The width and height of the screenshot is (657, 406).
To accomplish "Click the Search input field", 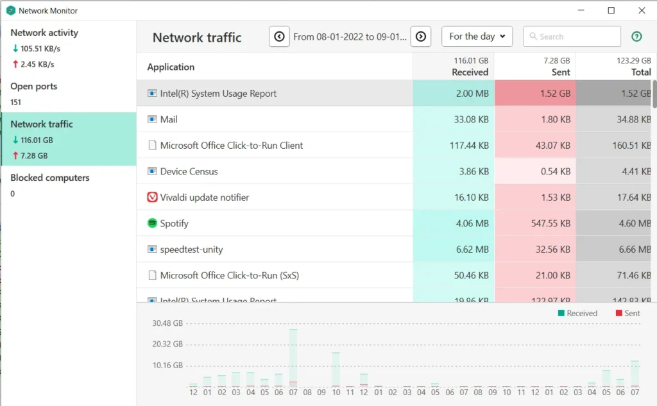I will pyautogui.click(x=572, y=37).
